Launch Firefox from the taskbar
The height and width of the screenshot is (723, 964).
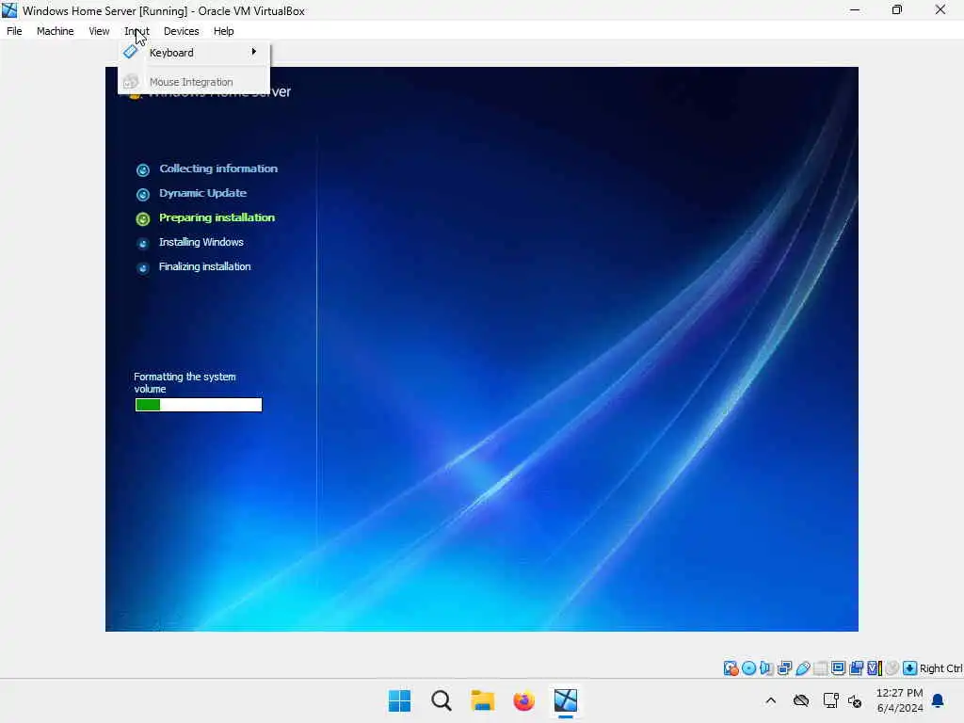click(523, 700)
